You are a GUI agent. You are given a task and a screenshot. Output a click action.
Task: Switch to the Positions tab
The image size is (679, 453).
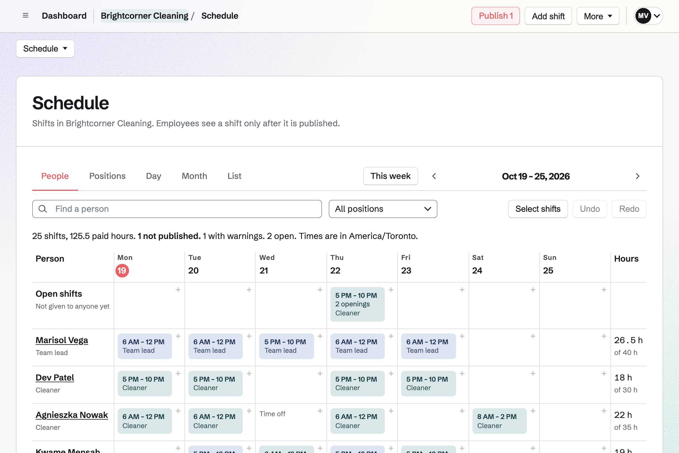[108, 176]
